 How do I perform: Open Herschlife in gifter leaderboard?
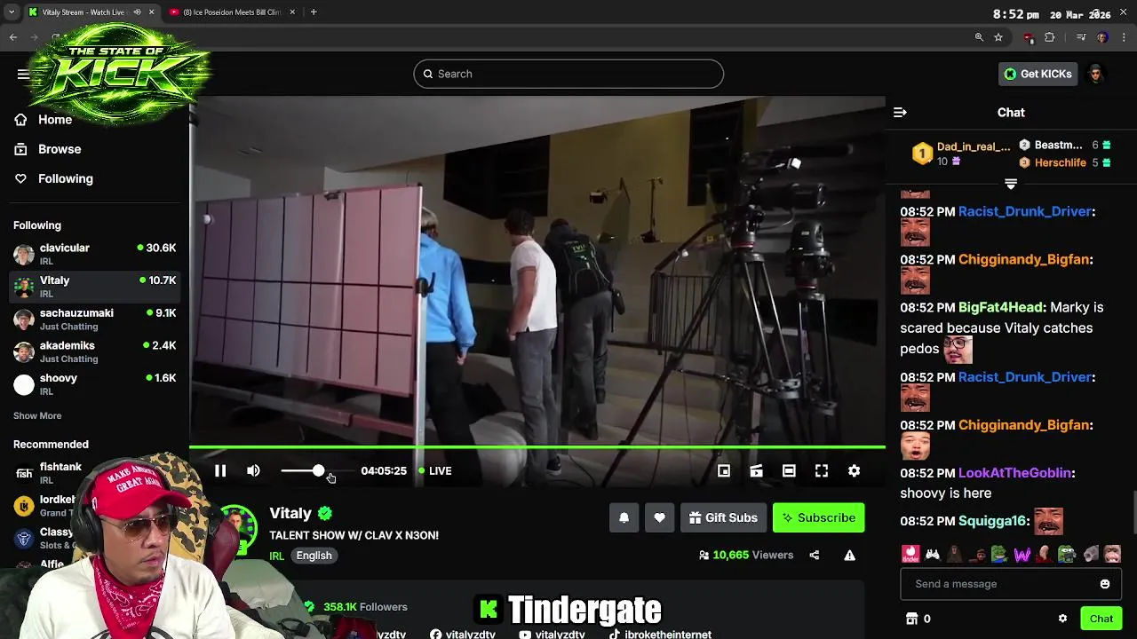pos(1064,163)
